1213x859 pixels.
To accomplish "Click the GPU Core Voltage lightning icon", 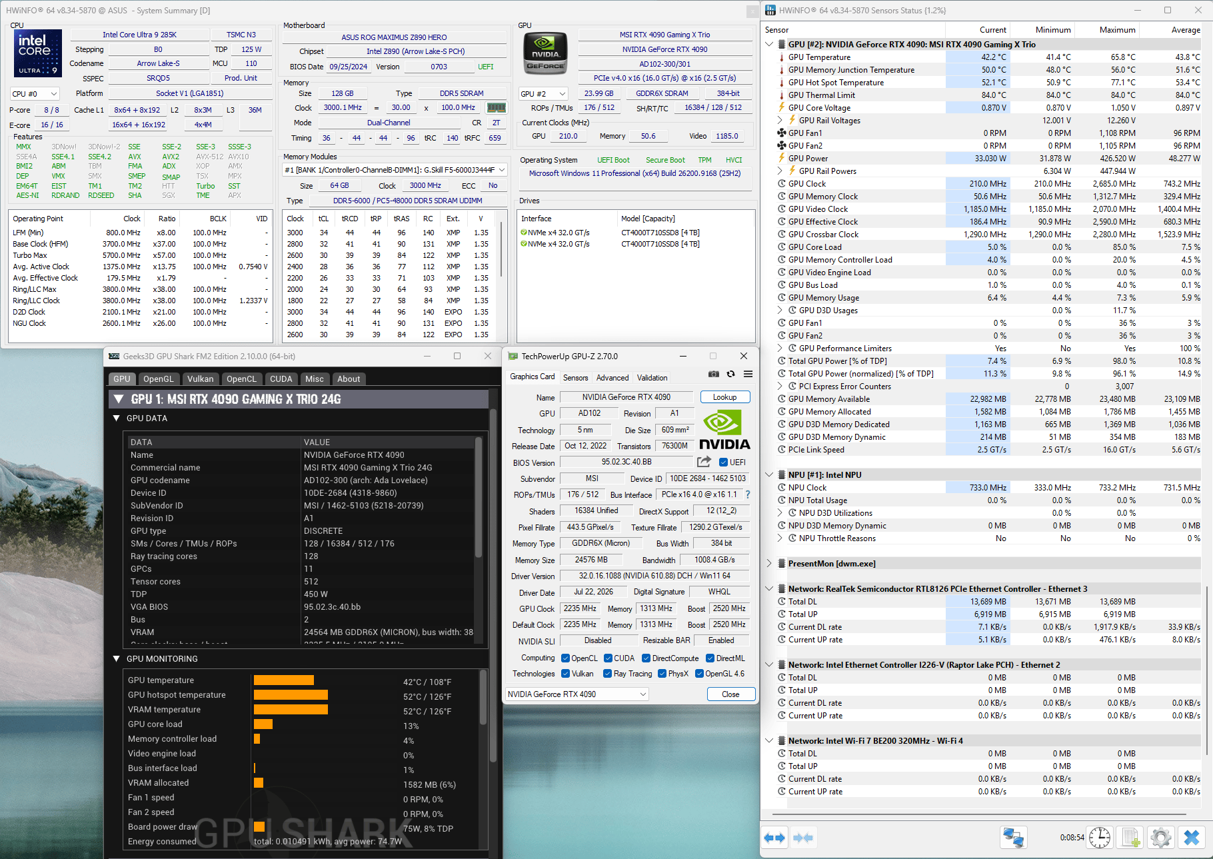I will pos(782,108).
